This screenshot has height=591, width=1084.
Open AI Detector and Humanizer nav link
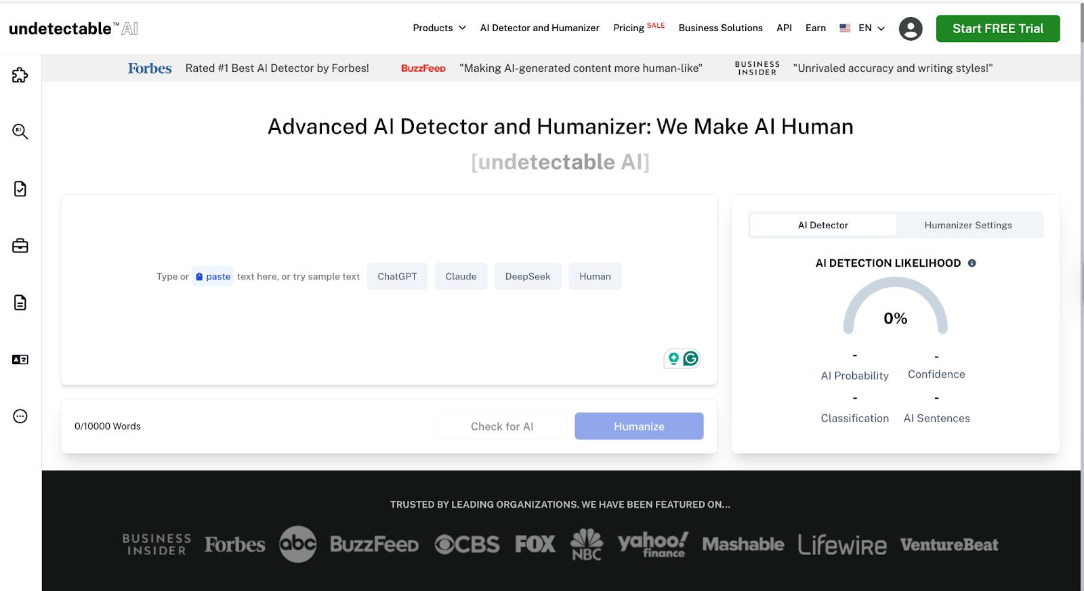(539, 28)
